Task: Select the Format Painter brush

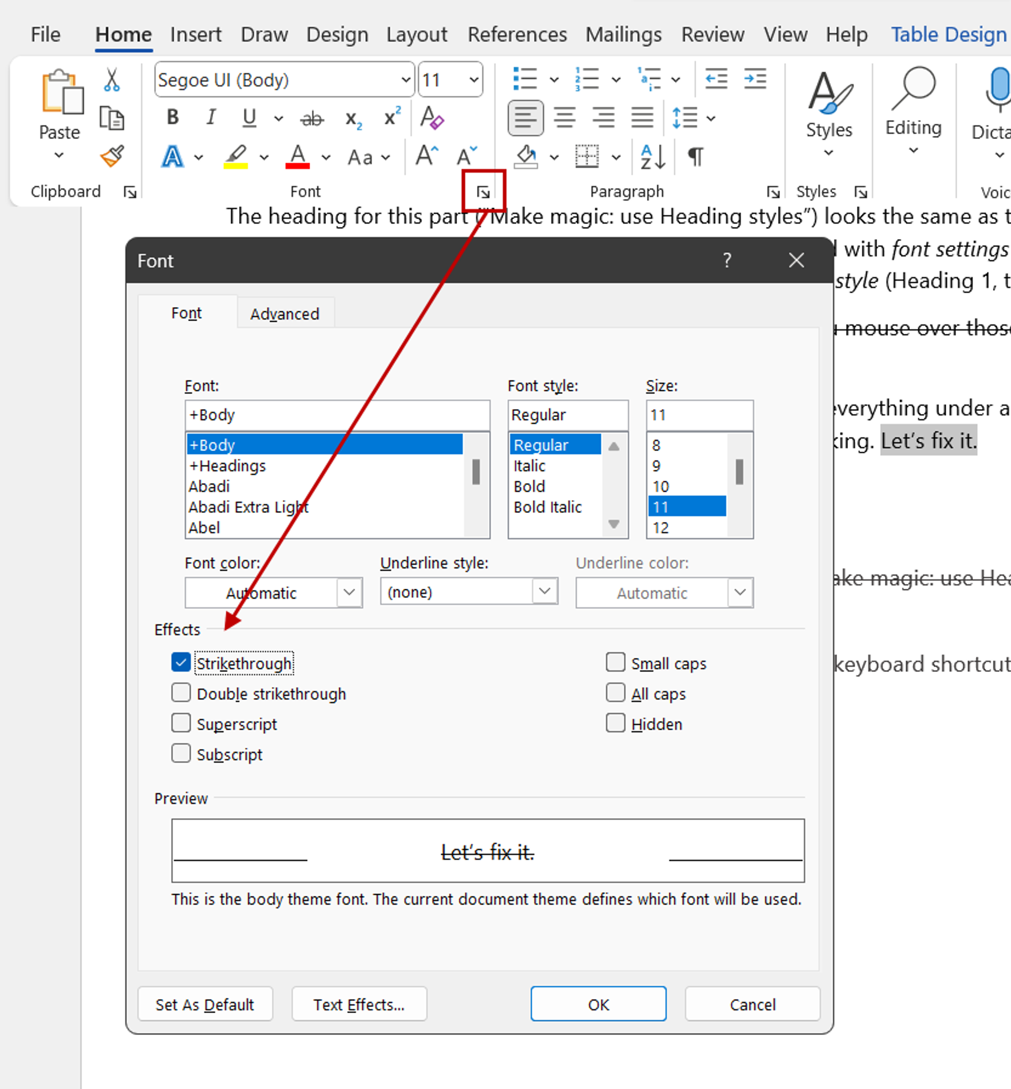Action: coord(112,156)
